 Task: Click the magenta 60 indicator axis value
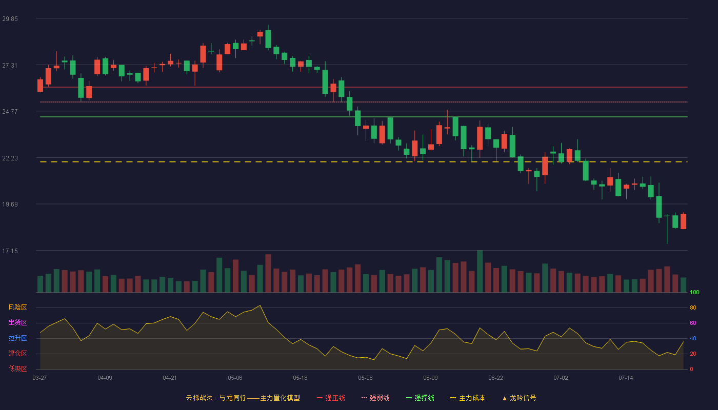coord(693,323)
